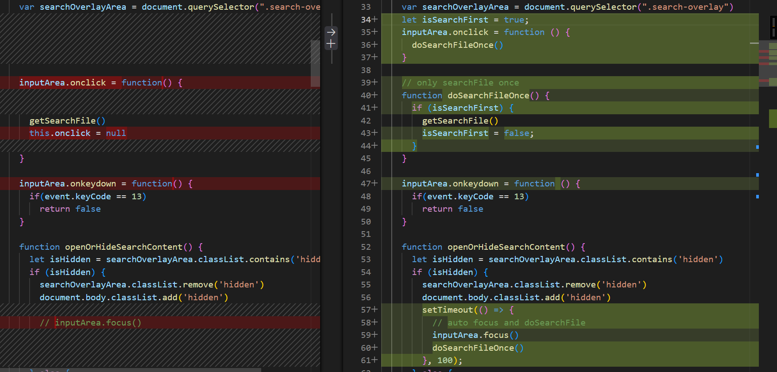Click 'if(event.keyCode == 13)' in the left pane
This screenshot has height=372, width=777.
click(x=88, y=196)
